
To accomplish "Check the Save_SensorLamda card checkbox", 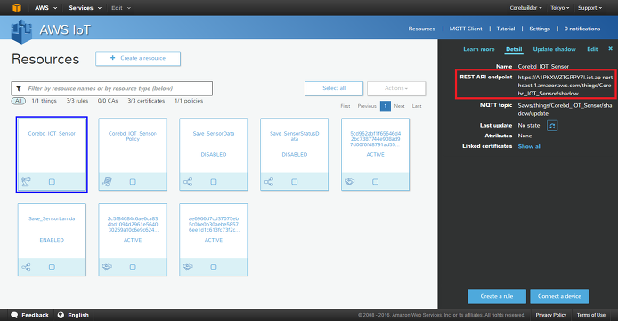I will [x=52, y=267].
